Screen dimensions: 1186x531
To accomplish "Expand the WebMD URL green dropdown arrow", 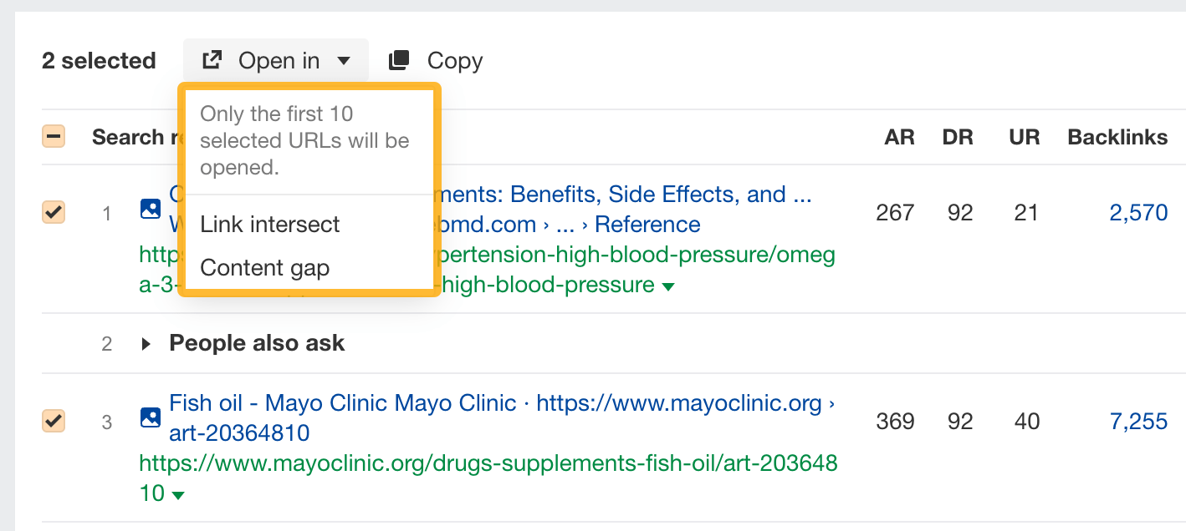I will [x=667, y=286].
